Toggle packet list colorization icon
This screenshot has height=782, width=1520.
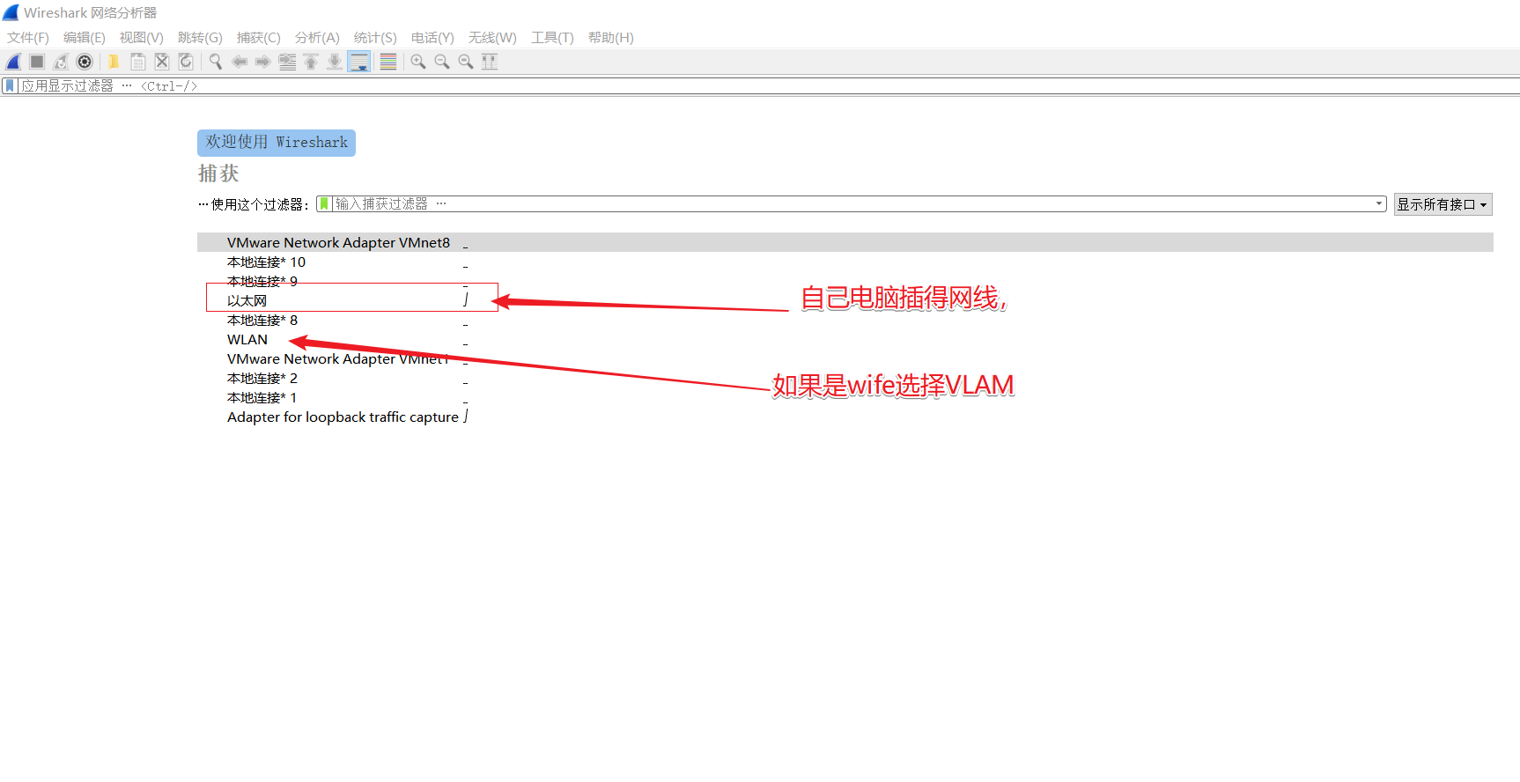click(387, 62)
